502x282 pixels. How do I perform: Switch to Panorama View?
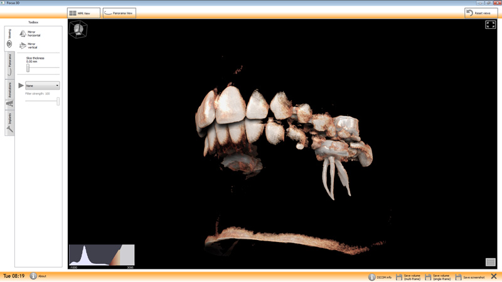pyautogui.click(x=119, y=13)
